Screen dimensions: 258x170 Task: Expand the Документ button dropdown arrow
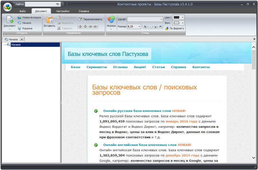[9, 29]
